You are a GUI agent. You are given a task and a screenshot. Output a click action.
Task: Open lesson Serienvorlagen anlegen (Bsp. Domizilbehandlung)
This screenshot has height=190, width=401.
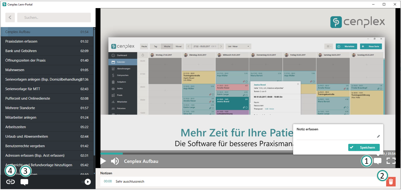47,79
